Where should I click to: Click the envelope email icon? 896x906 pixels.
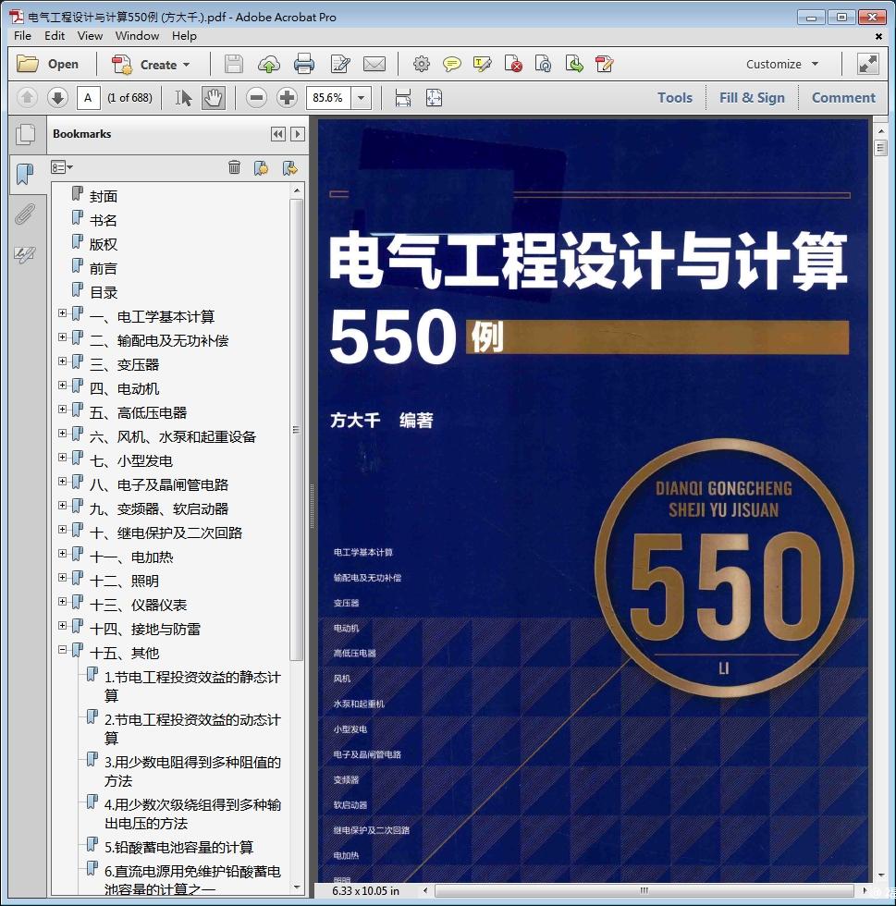pos(374,64)
